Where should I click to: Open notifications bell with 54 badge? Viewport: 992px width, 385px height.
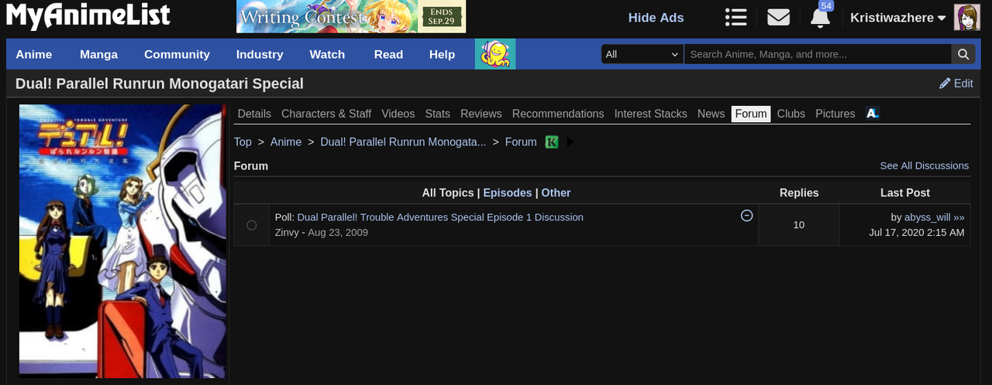[821, 16]
